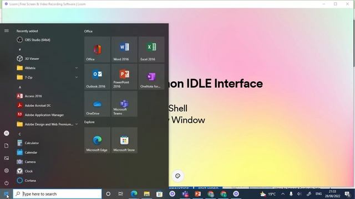Open Microsoft Store from the taskbar
The height and width of the screenshot is (199, 355).
coord(159,194)
